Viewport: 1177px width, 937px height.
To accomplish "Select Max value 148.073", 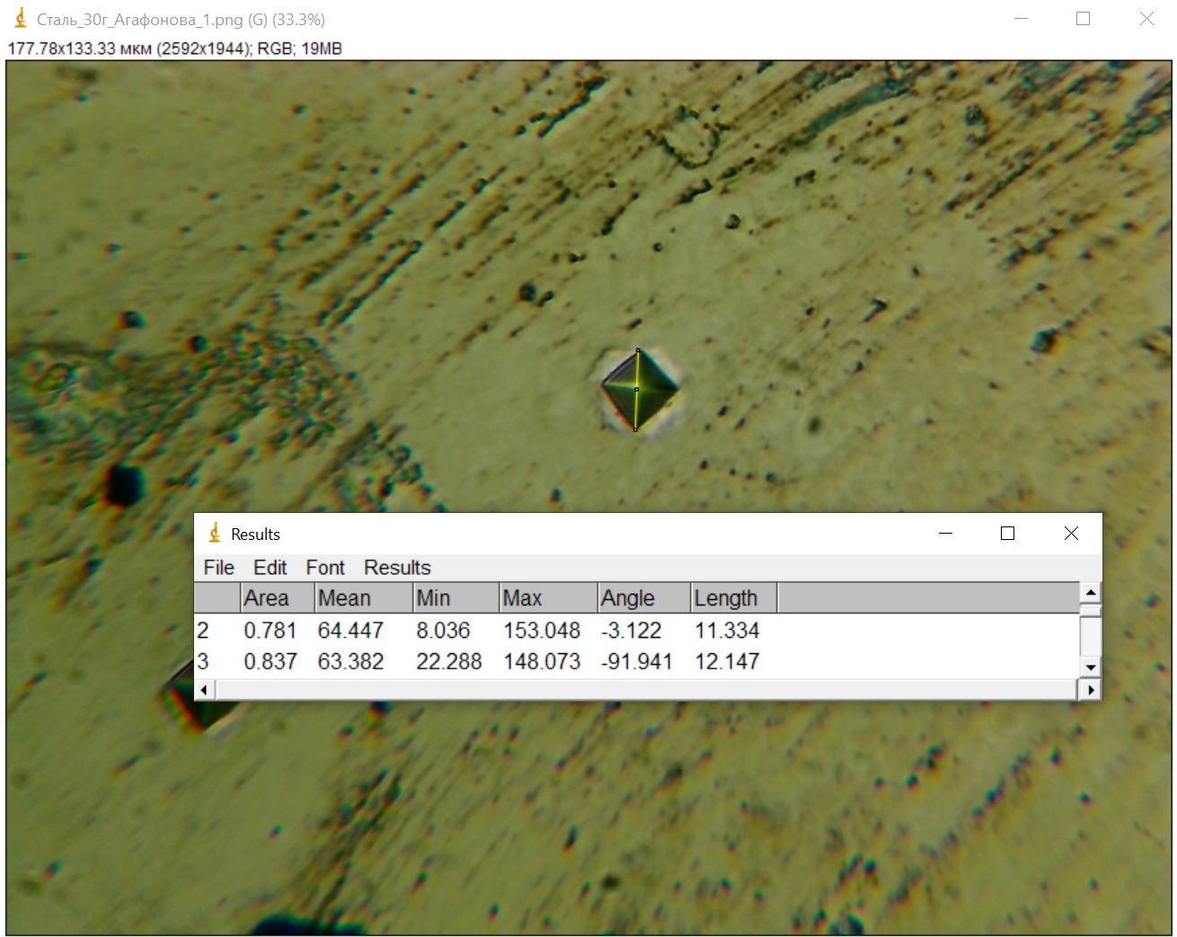I will click(542, 662).
